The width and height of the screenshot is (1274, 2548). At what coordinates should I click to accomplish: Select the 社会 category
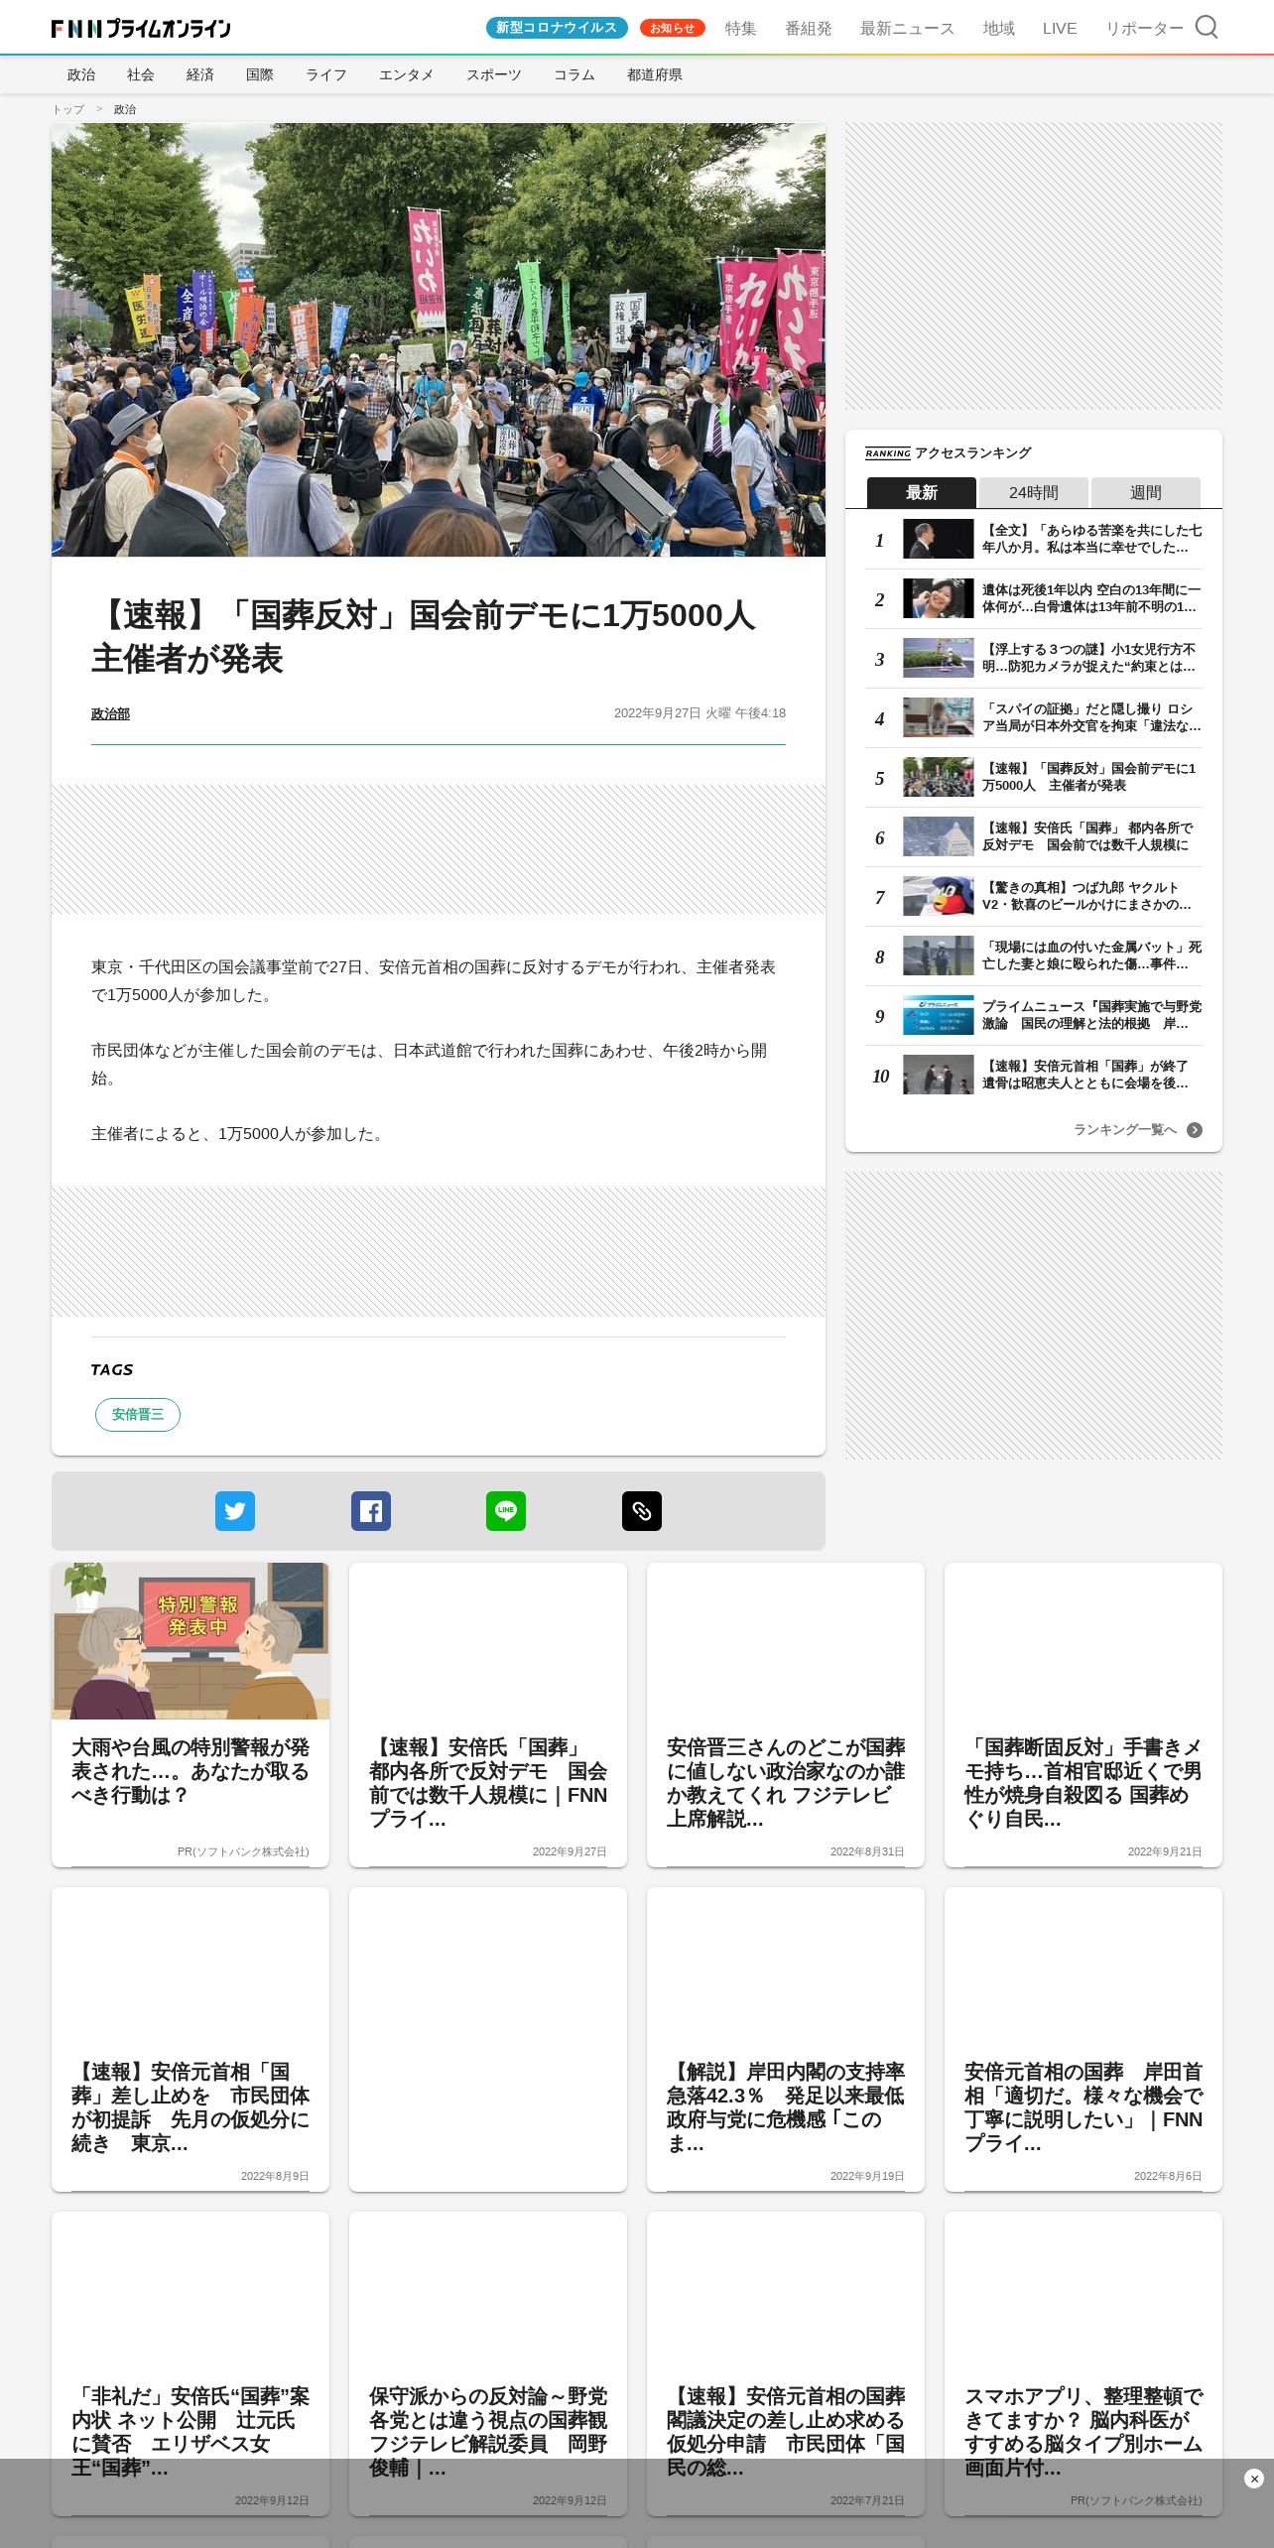click(x=141, y=74)
